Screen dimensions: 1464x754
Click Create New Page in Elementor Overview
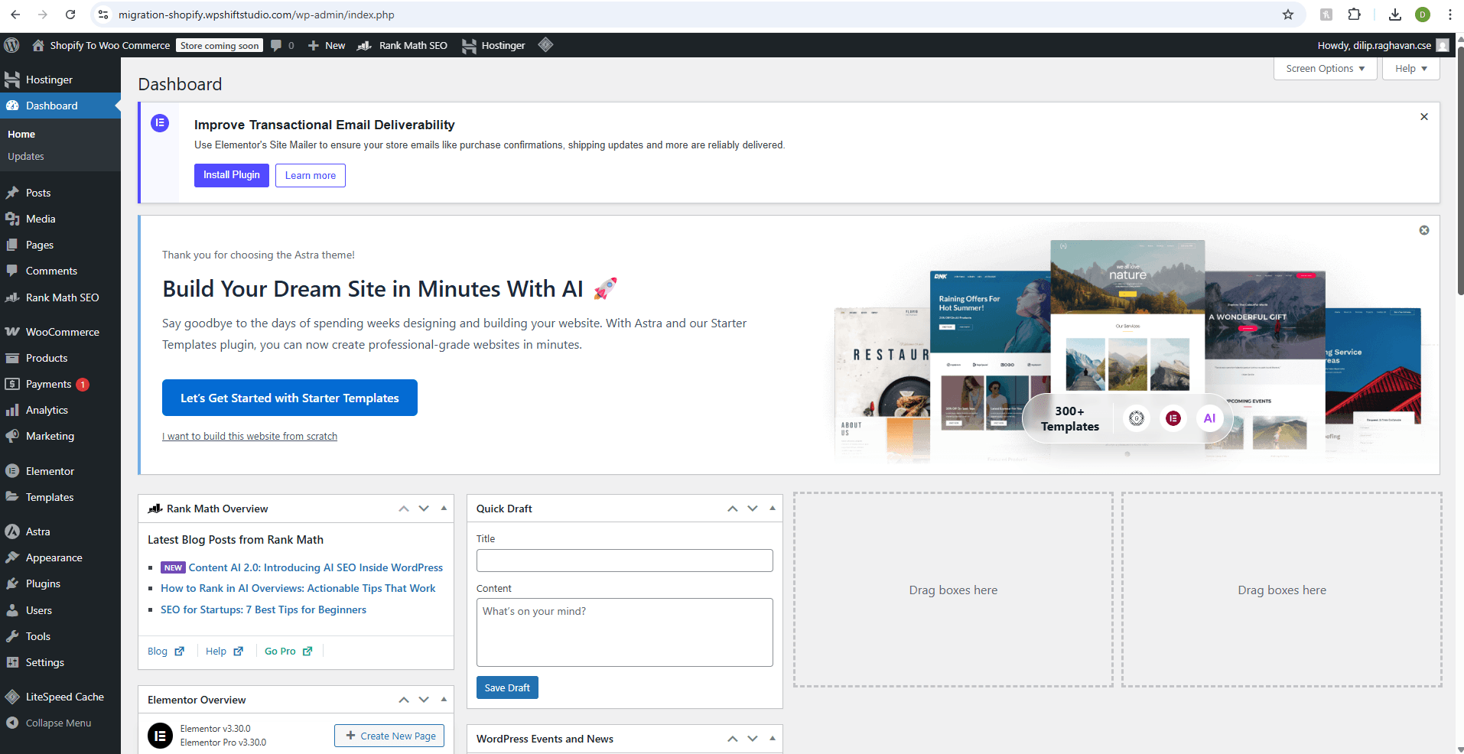389,736
